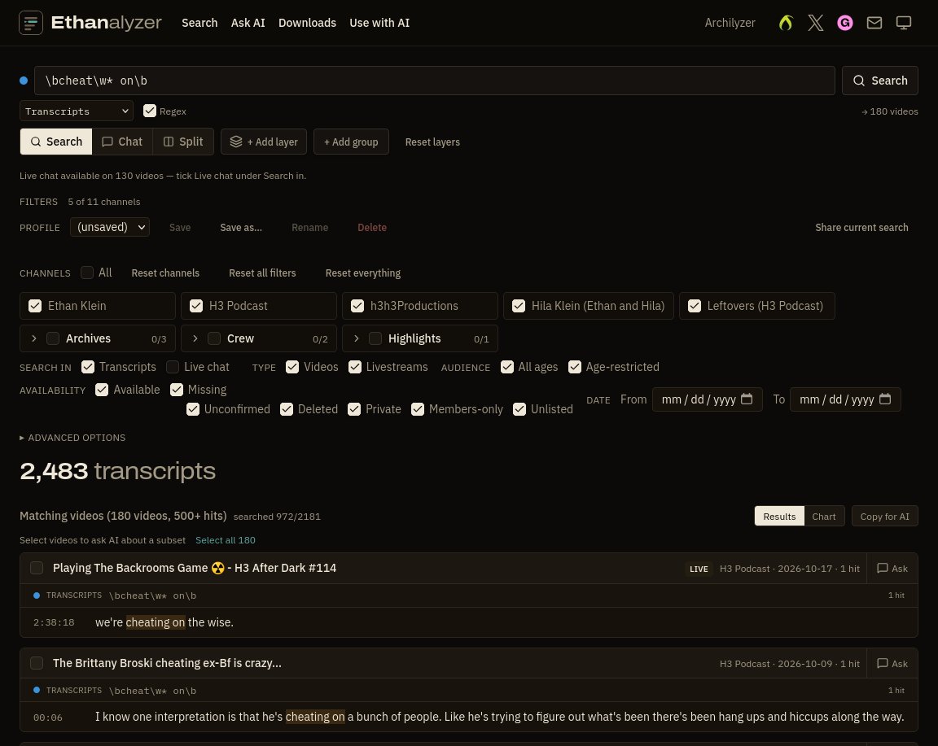Click the calendar icon in To date
Viewport: 938px width, 746px height.
pos(885,399)
